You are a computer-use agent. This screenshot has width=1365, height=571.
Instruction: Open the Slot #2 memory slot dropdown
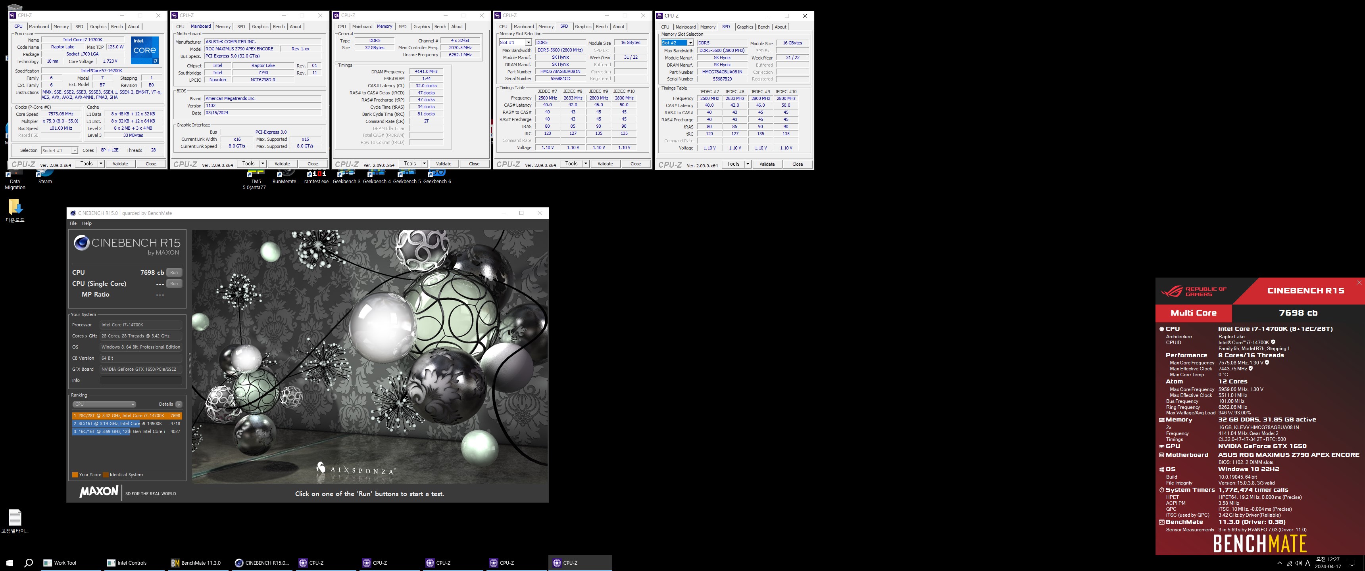677,43
